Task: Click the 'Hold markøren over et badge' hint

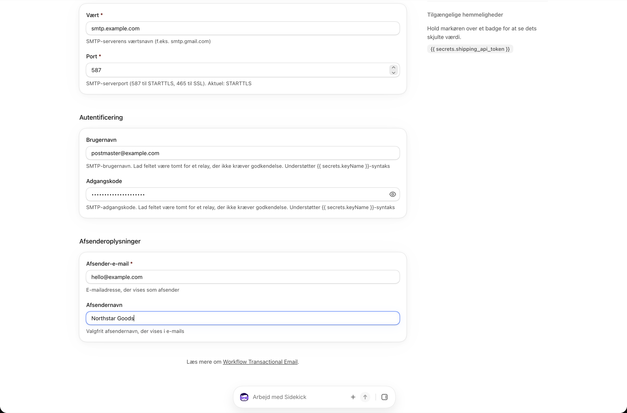Action: pos(482,33)
